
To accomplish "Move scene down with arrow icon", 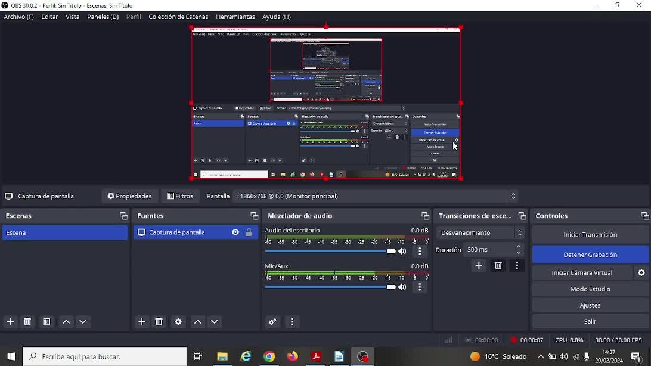I will (x=83, y=322).
